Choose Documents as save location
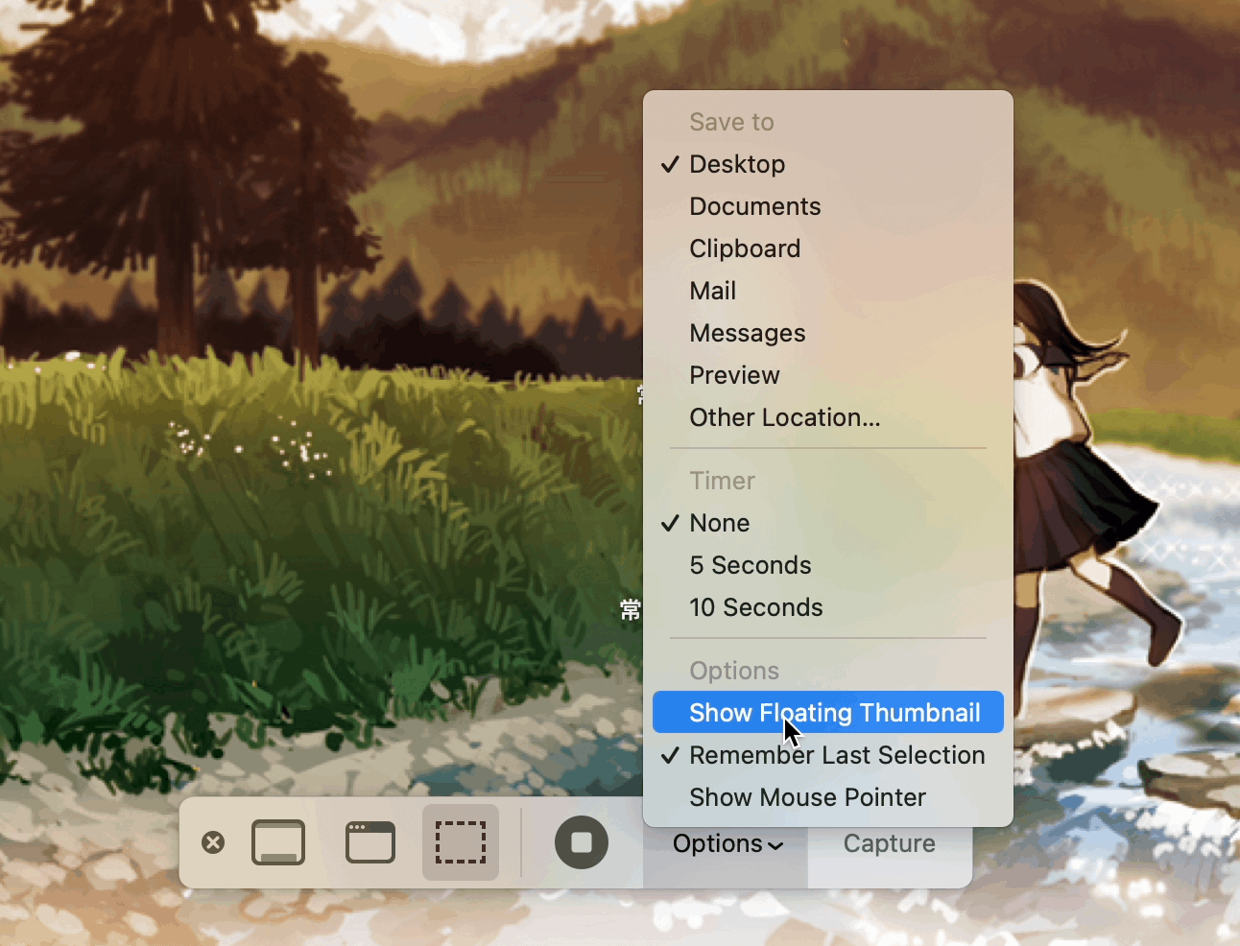Image resolution: width=1240 pixels, height=946 pixels. [x=828, y=206]
